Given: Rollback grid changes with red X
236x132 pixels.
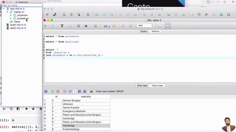Looking at the screenshot, I should (58, 91).
